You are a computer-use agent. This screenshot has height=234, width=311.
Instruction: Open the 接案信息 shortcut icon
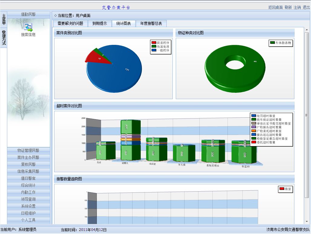click(28, 28)
